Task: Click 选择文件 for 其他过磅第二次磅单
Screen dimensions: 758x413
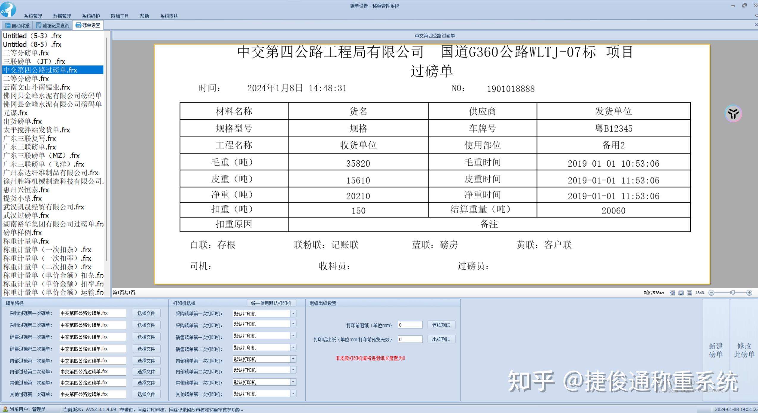Action: (x=146, y=394)
